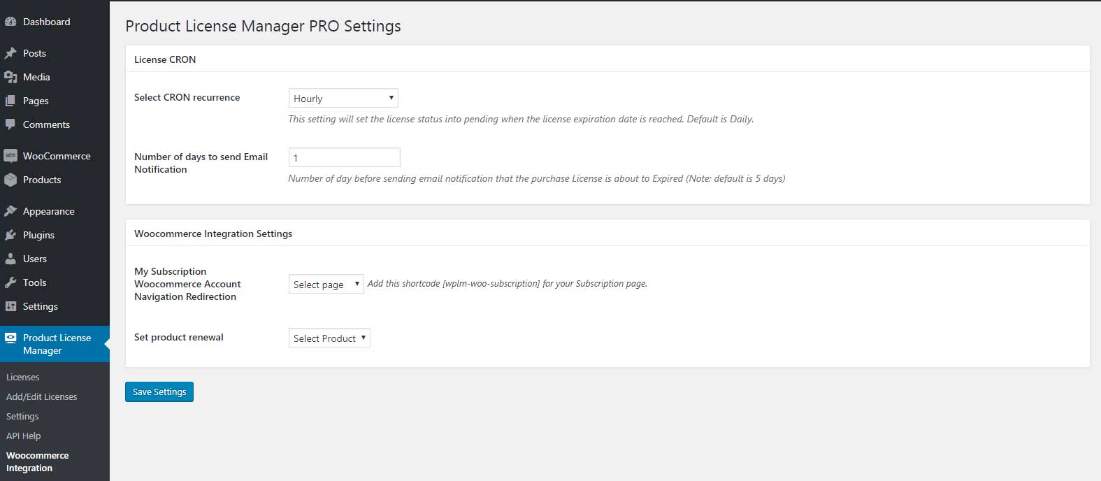Screen dimensions: 1101x481
Task: Expand the Select page dropdown
Action: 326,284
